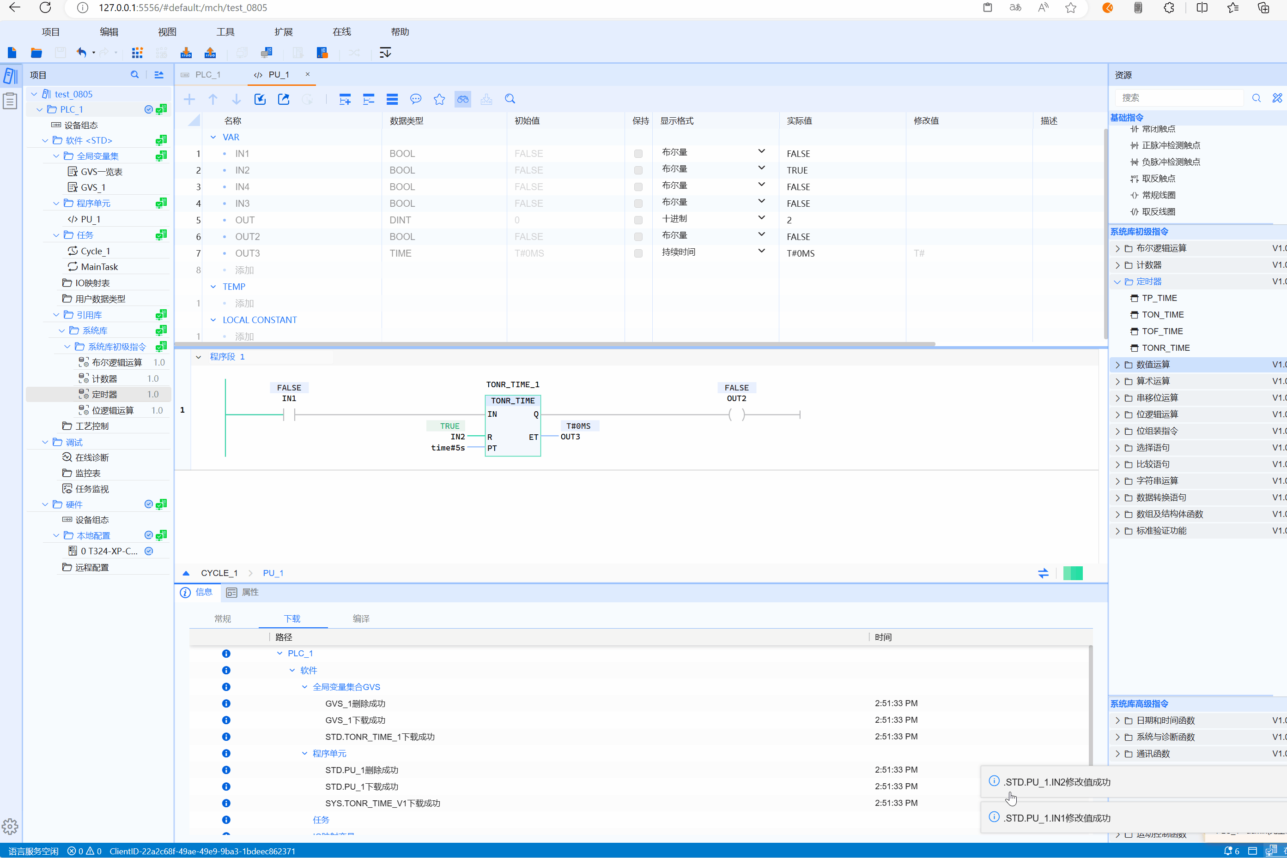Click the settings gear at bottom left
This screenshot has width=1287, height=858.
click(x=10, y=826)
